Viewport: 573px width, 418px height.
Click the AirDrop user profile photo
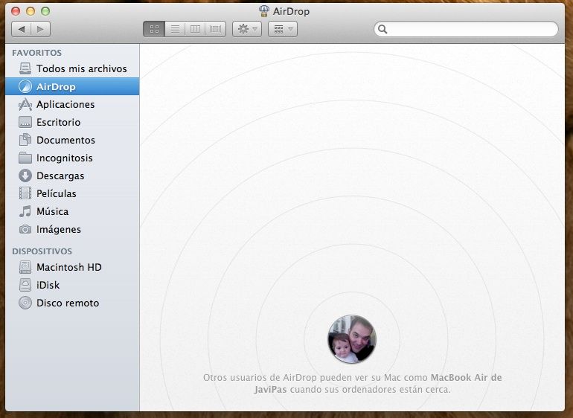click(351, 339)
